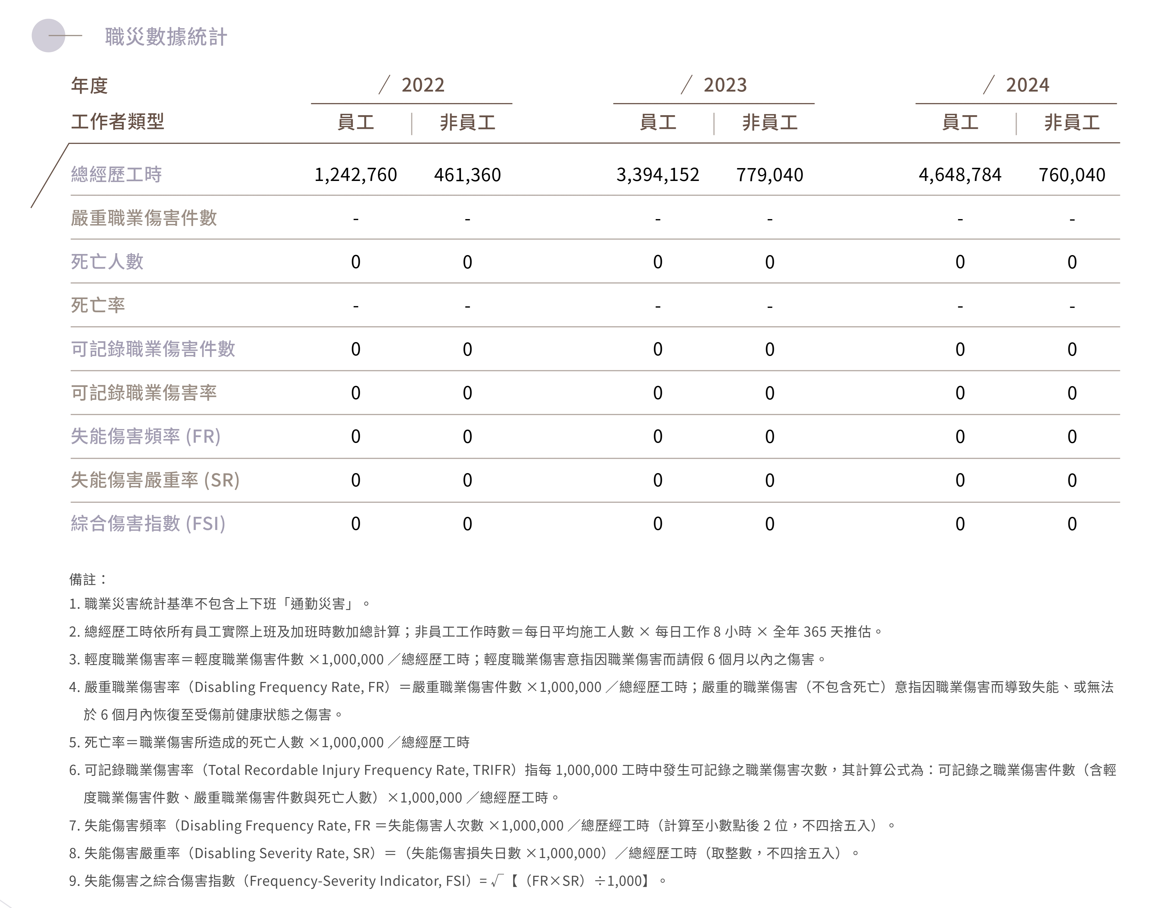Click the 死亡人數 row label
The height and width of the screenshot is (908, 1163).
(x=107, y=262)
